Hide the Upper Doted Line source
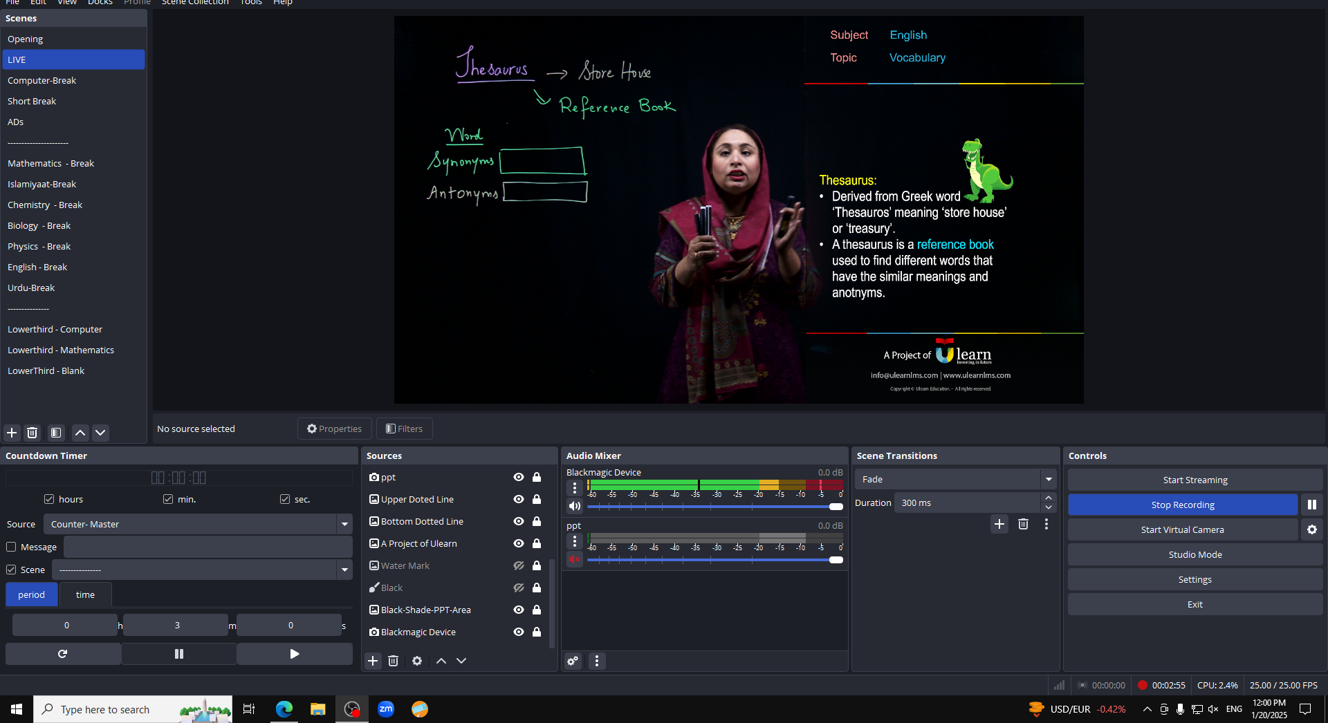The image size is (1328, 723). 519,499
